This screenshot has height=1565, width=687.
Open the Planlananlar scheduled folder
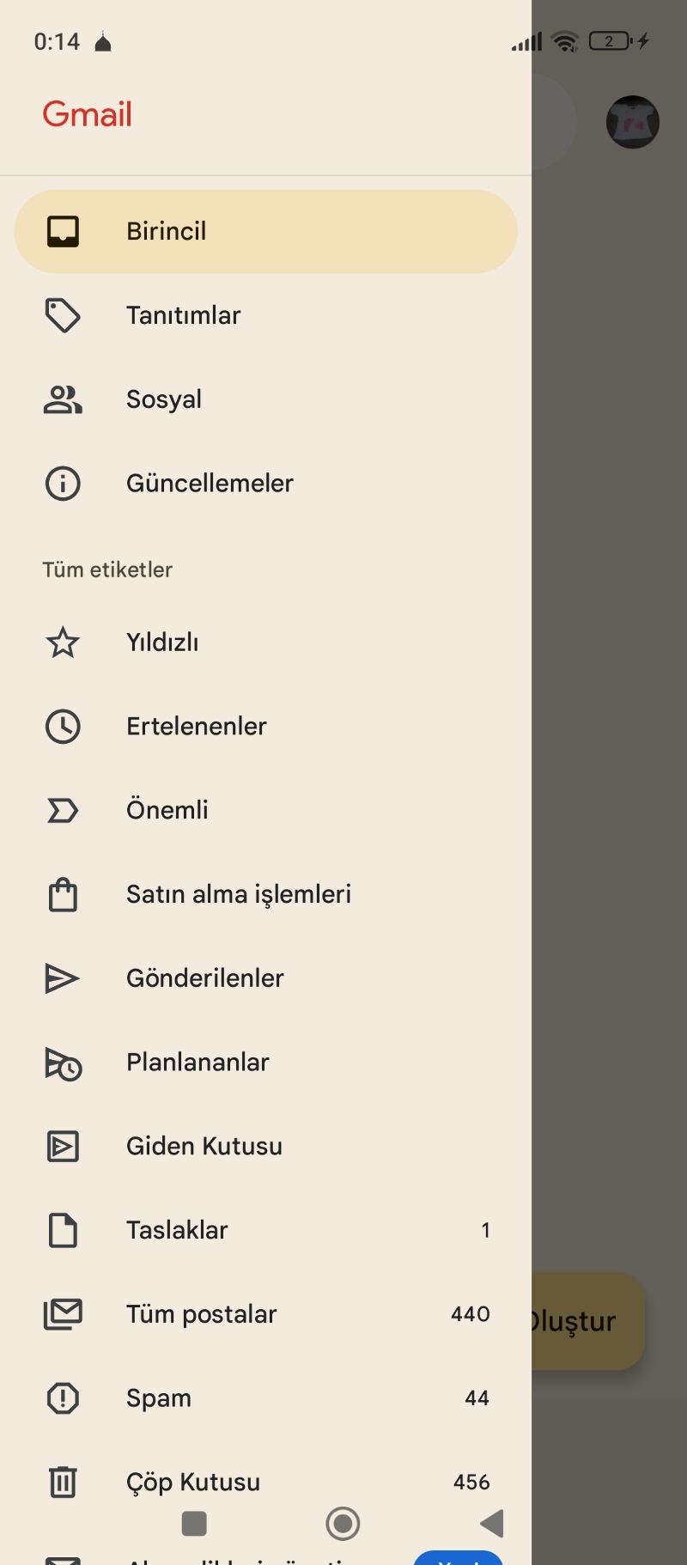pyautogui.click(x=198, y=1063)
